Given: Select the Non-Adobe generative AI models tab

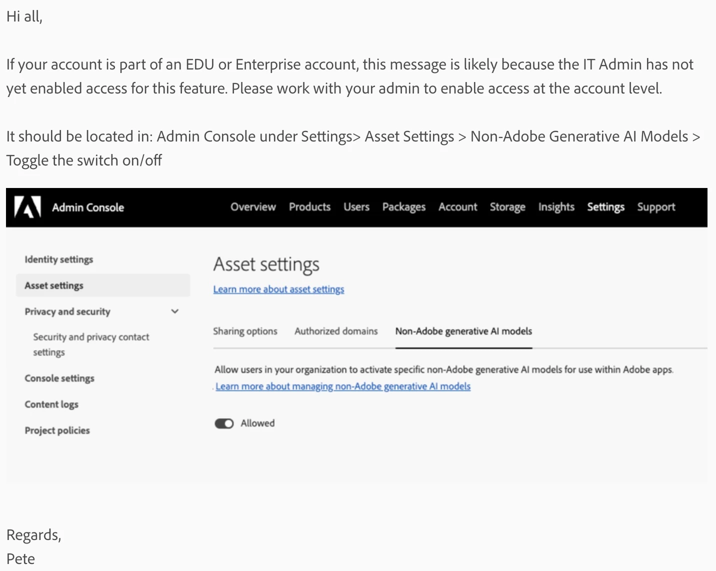Looking at the screenshot, I should 463,331.
